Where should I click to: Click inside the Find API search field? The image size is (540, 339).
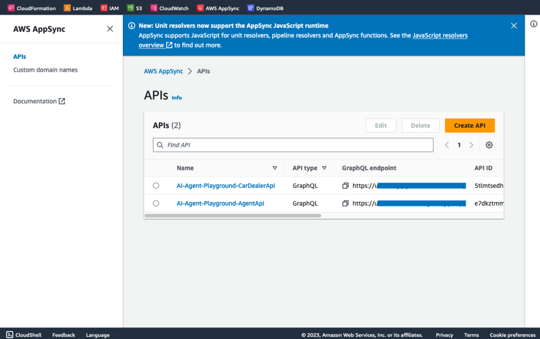click(x=293, y=144)
